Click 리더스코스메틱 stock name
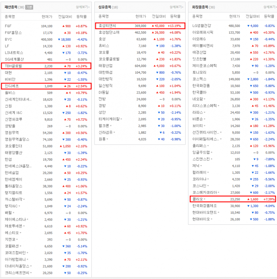This screenshot has width=277, height=279. point(205,106)
